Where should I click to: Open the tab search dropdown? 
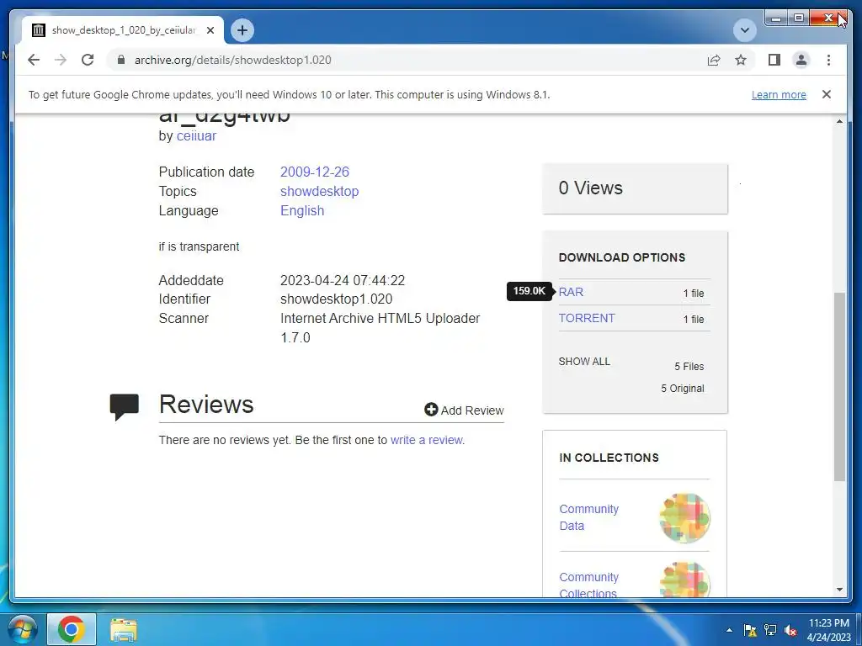coord(745,30)
